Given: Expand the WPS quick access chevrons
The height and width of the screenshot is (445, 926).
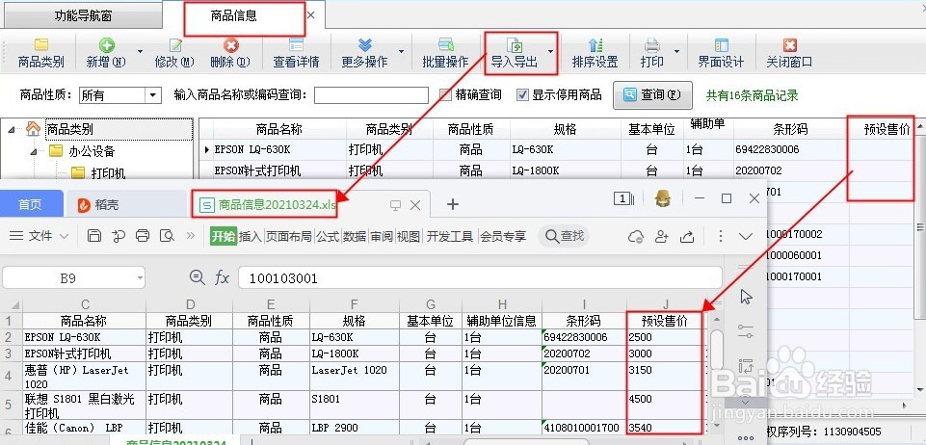Looking at the screenshot, I should (190, 236).
